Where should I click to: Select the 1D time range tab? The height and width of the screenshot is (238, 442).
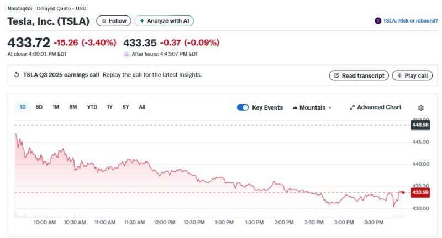coord(23,107)
